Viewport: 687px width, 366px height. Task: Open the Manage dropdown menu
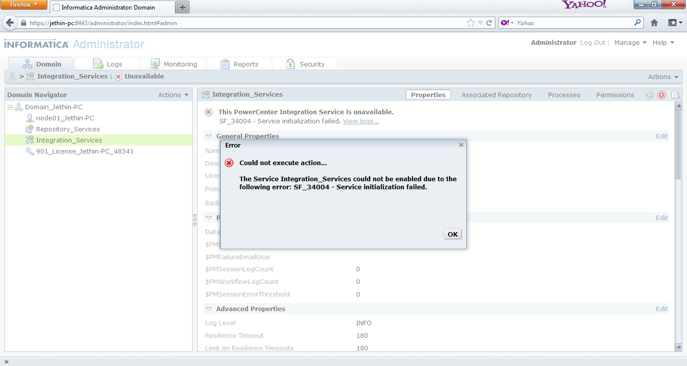pyautogui.click(x=630, y=43)
